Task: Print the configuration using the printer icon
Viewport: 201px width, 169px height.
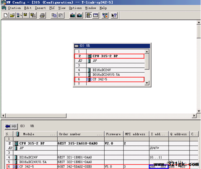Action: (x=42, y=16)
